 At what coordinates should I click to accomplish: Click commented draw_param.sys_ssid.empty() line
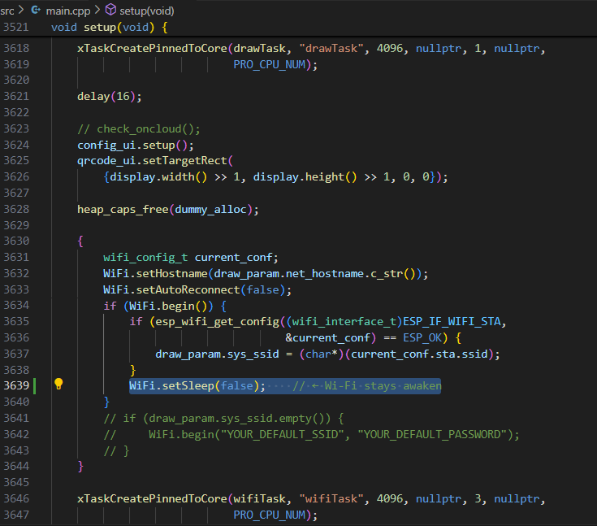click(x=223, y=419)
